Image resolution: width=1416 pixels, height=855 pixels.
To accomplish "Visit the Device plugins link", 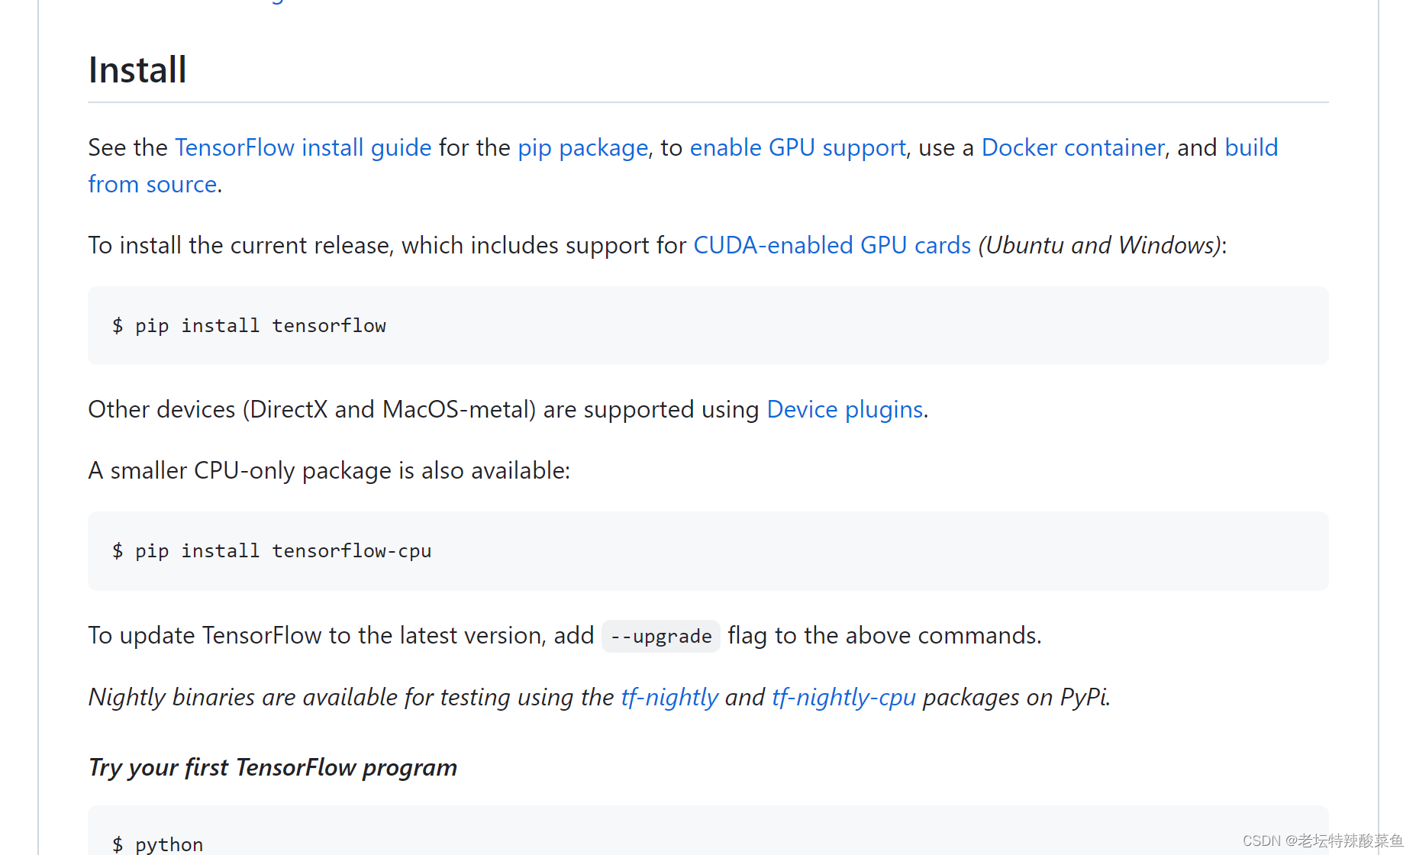I will click(845, 409).
